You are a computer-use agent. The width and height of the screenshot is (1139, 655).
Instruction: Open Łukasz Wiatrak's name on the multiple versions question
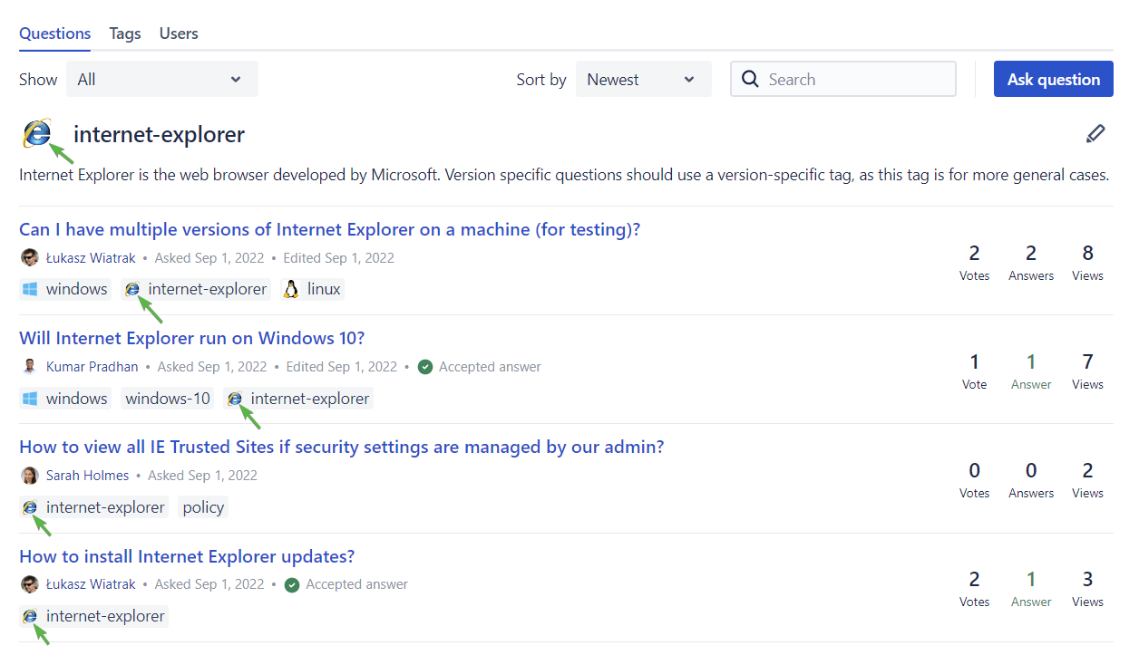91,258
